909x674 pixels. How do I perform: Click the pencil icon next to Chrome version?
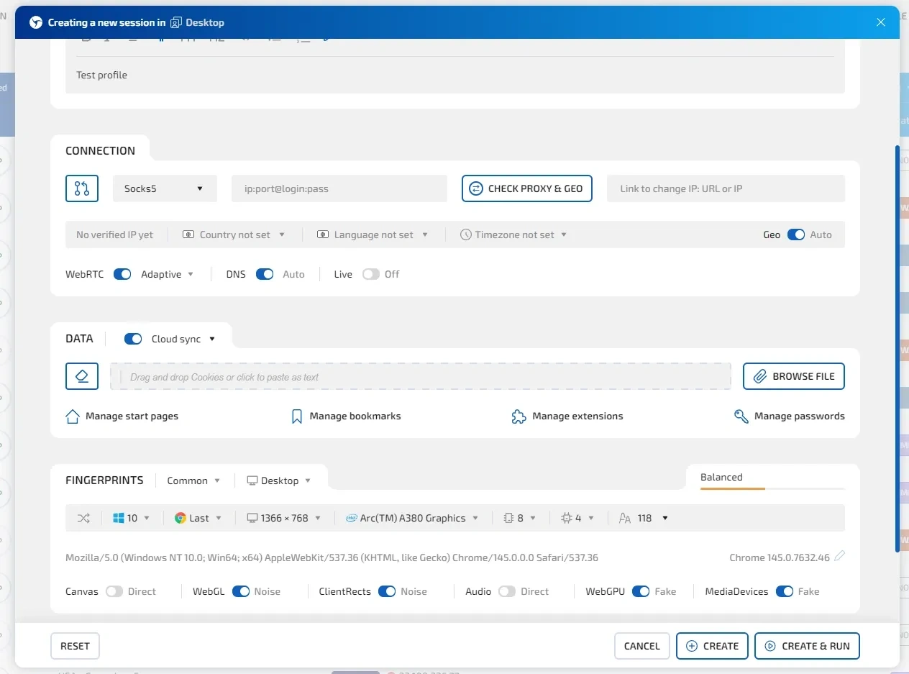tap(839, 556)
